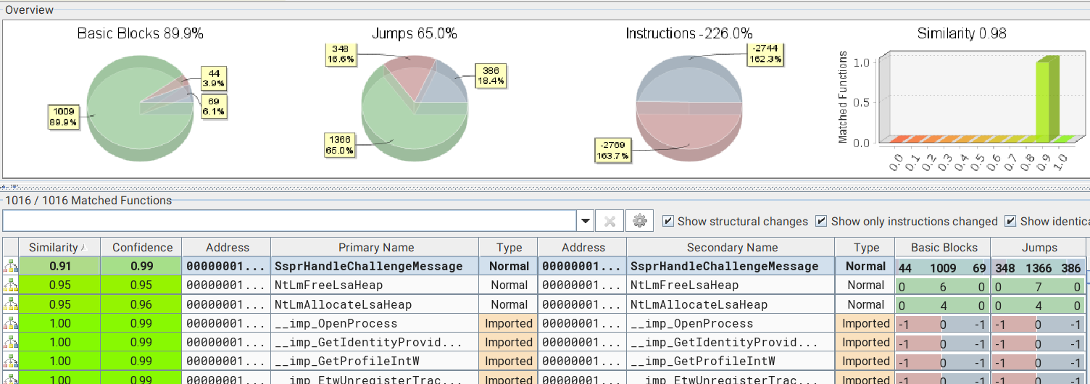
Task: Click secondary Imported type cell of __imp_GetProfileIntW
Action: (x=865, y=361)
